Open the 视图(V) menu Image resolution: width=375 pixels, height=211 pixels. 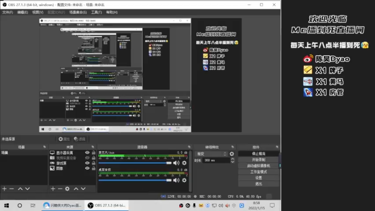click(38, 12)
